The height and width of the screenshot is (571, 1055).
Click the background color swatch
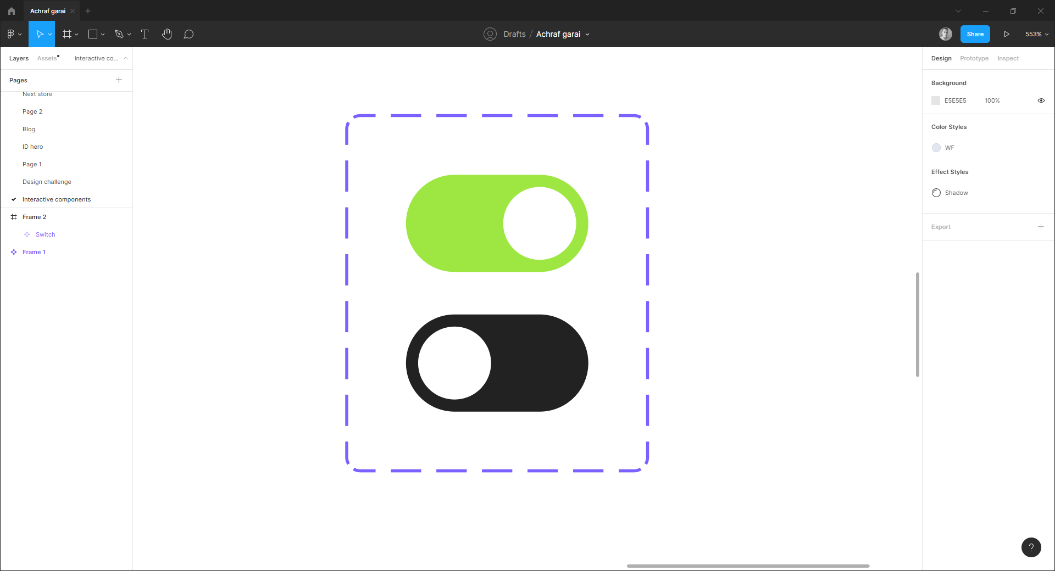tap(936, 100)
